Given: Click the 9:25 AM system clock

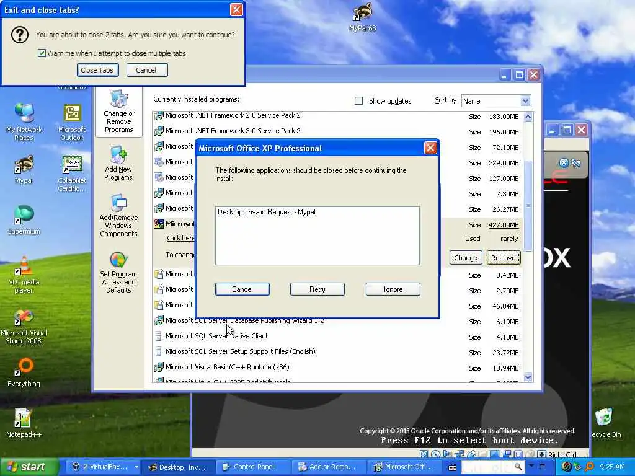Looking at the screenshot, I should click(x=612, y=467).
